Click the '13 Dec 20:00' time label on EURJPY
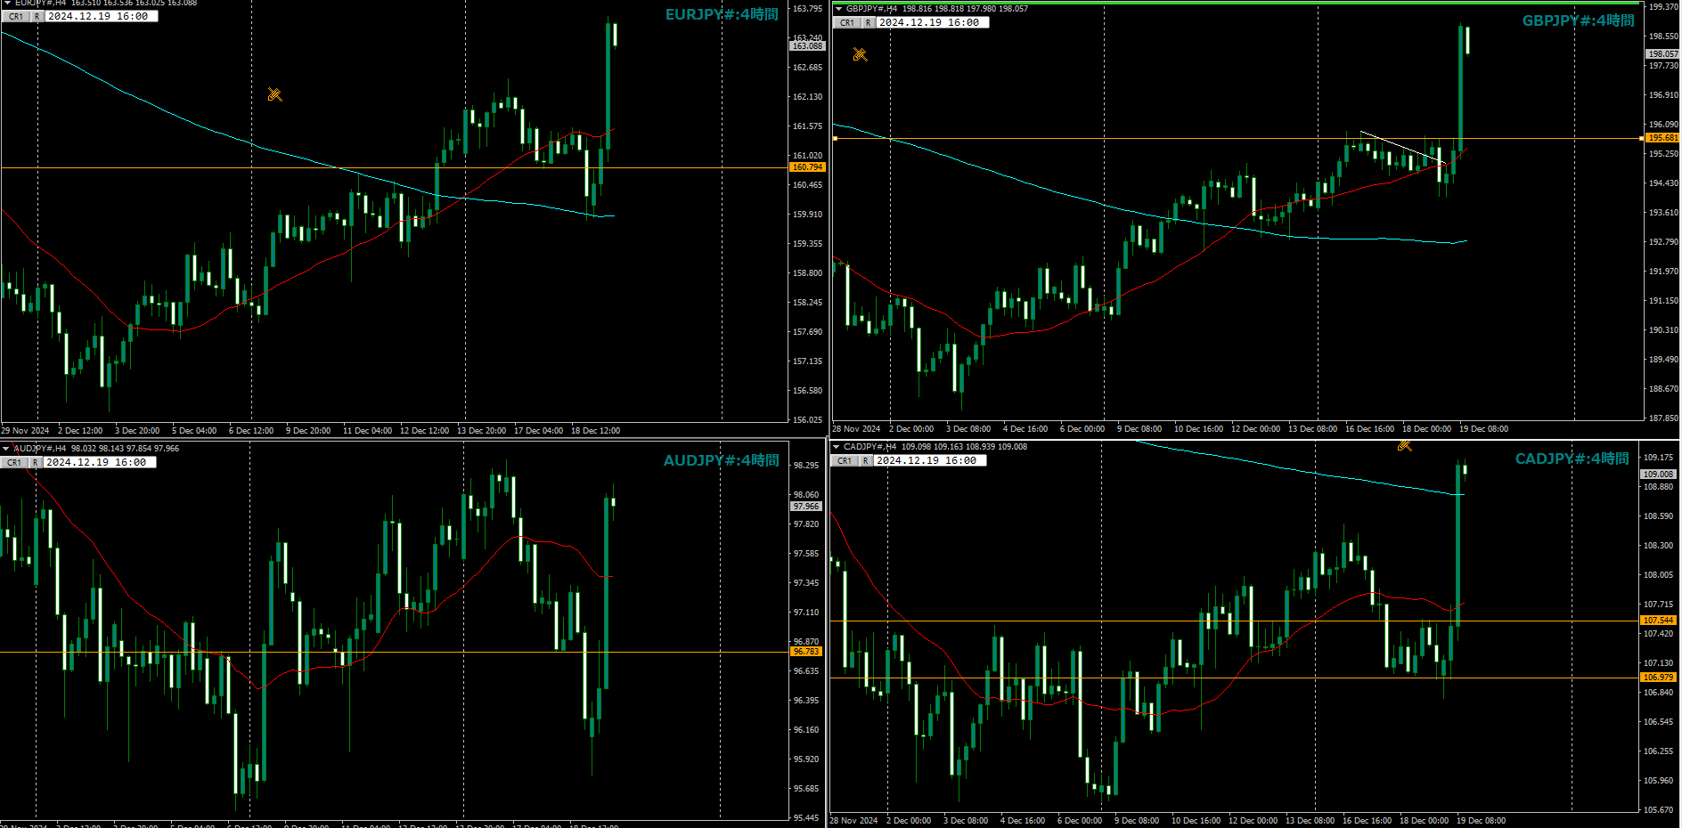 pos(481,431)
